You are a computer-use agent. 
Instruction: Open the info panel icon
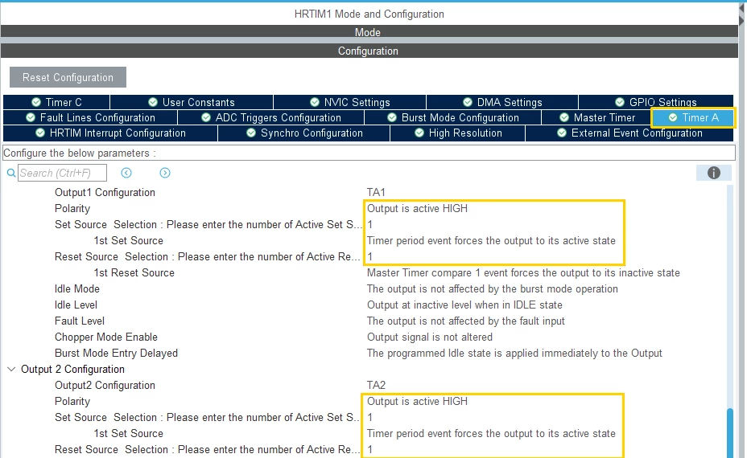(714, 173)
